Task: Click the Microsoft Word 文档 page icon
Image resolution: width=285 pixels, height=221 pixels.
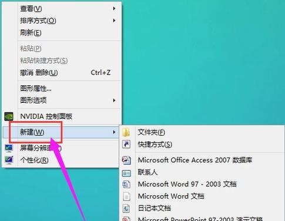Action: pyautogui.click(x=126, y=196)
